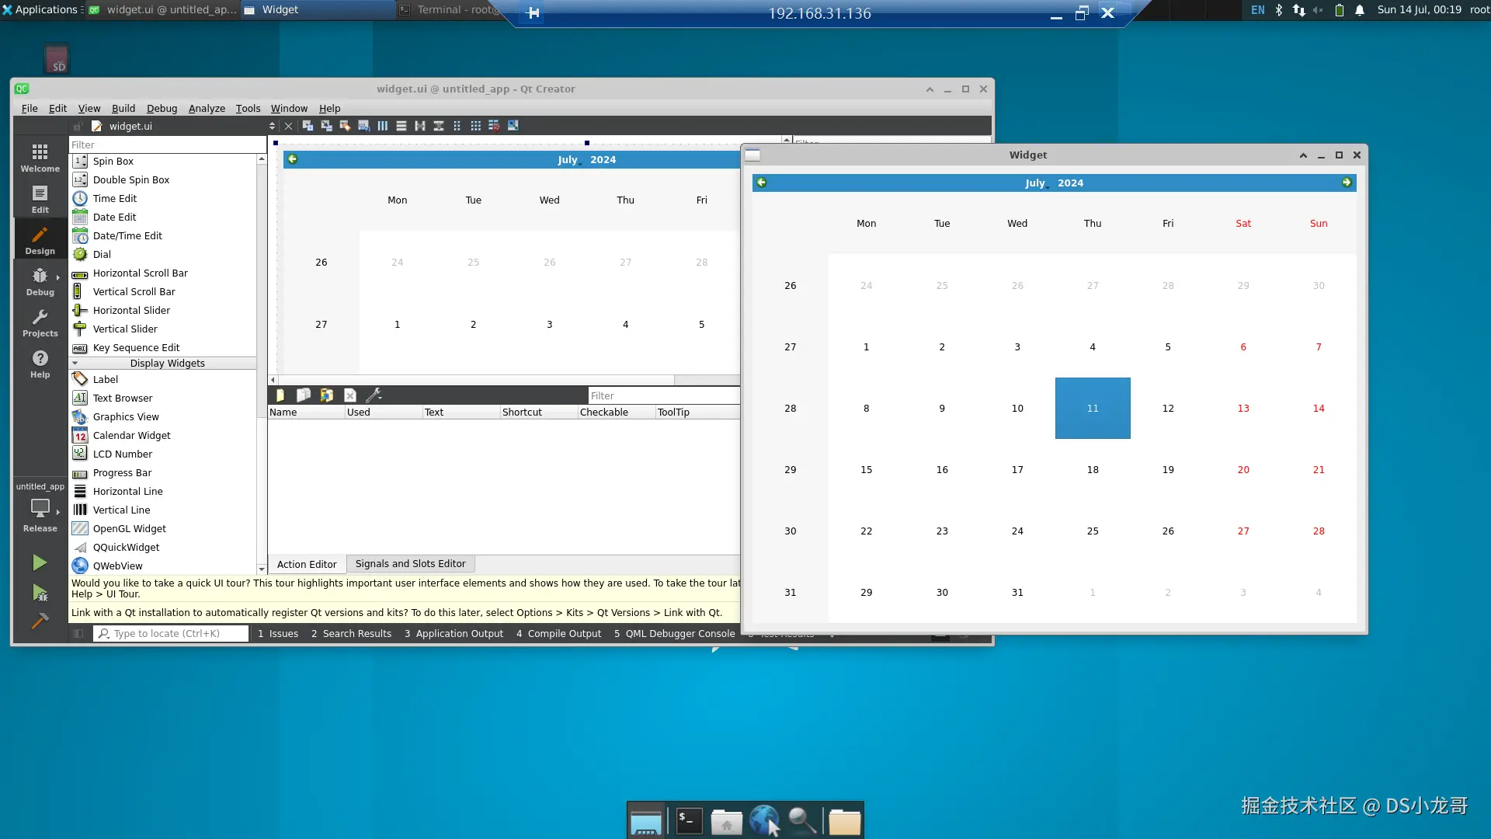Click the green Run button
Image resolution: width=1491 pixels, height=839 pixels.
[40, 562]
